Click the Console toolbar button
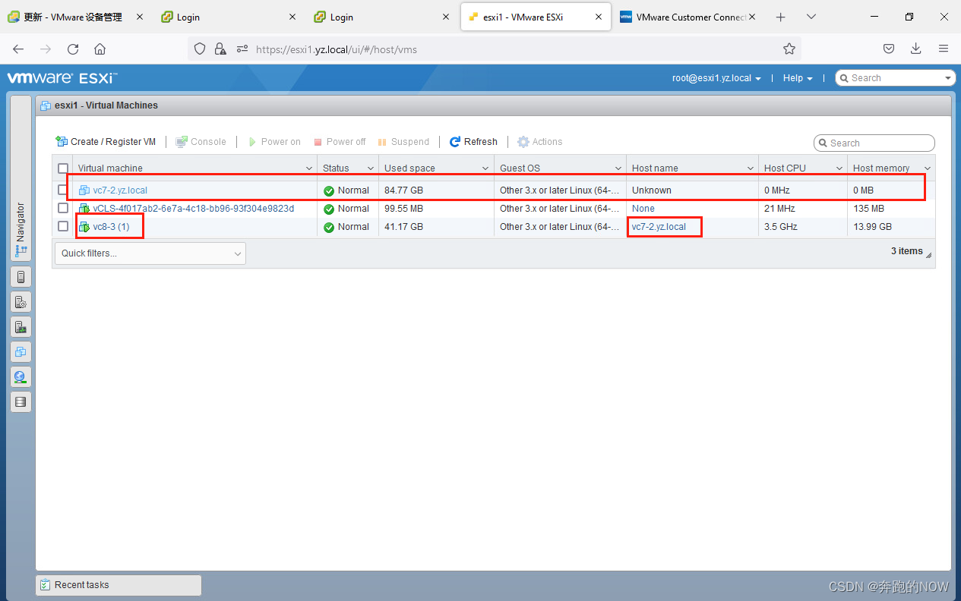Viewport: 961px width, 601px height. tap(201, 142)
